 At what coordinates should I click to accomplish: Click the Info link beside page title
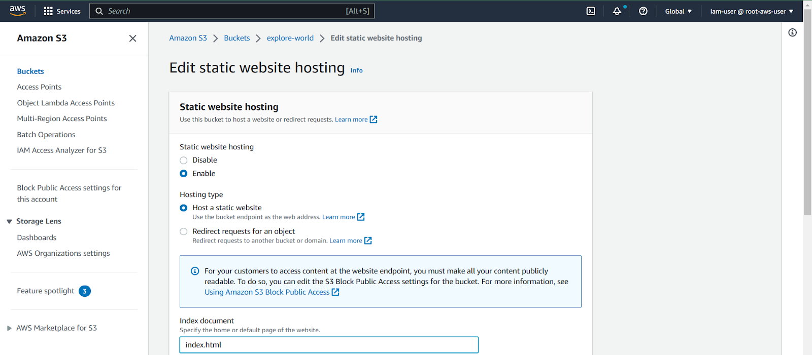coord(356,70)
